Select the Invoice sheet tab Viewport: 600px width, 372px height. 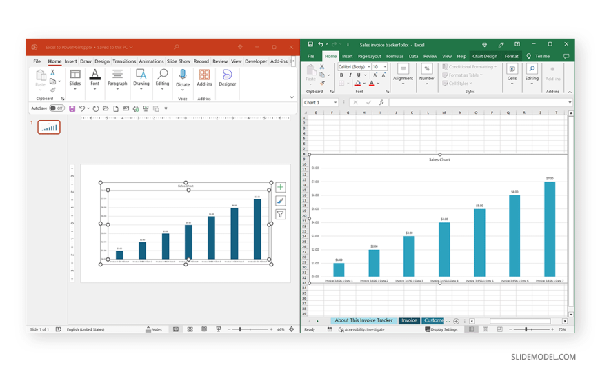[x=409, y=320]
